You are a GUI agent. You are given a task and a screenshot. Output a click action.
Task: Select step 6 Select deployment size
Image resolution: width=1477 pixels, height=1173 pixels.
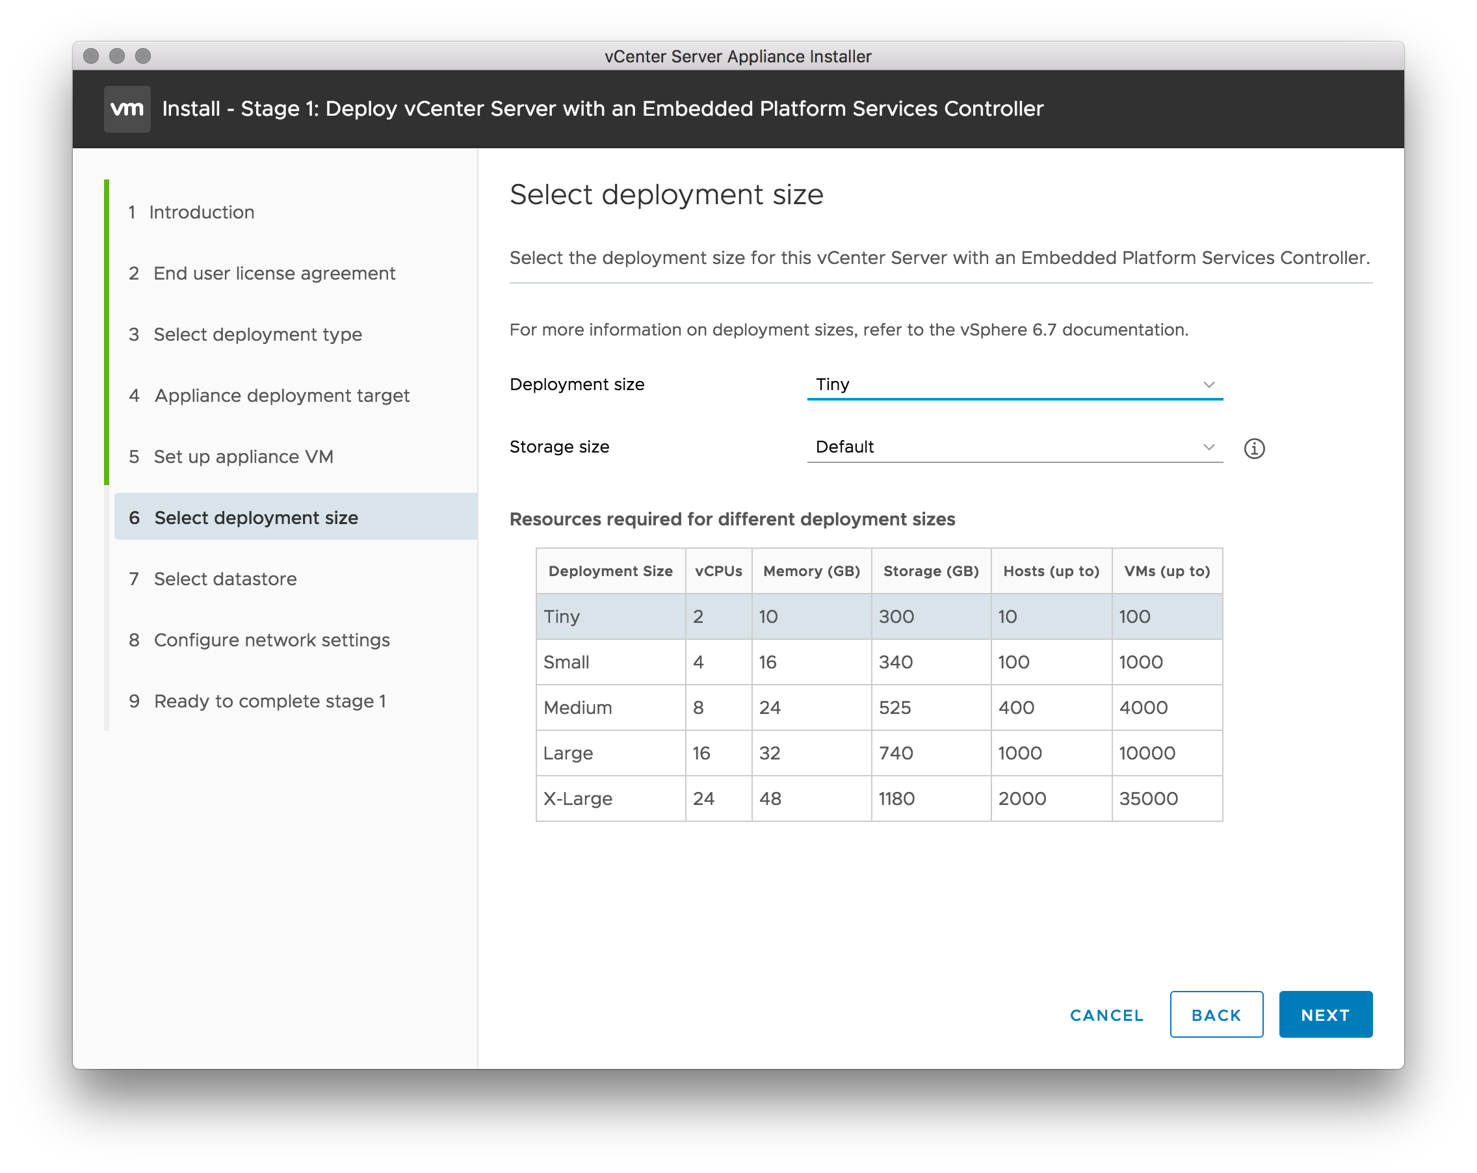click(294, 518)
